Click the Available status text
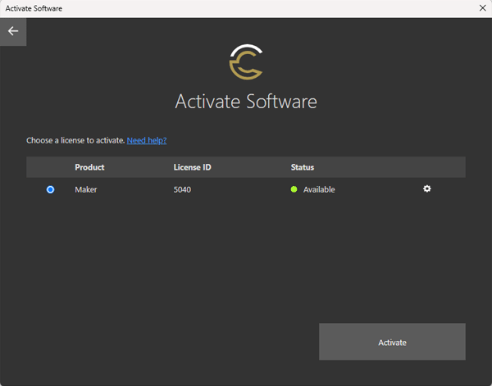Screen dimensions: 492x386 click(319, 189)
